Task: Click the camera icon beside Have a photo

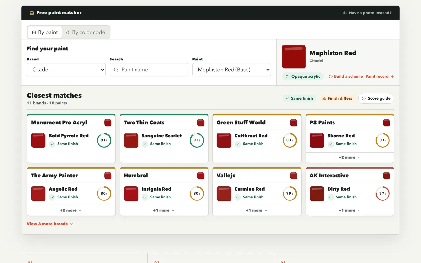Action: (345, 13)
